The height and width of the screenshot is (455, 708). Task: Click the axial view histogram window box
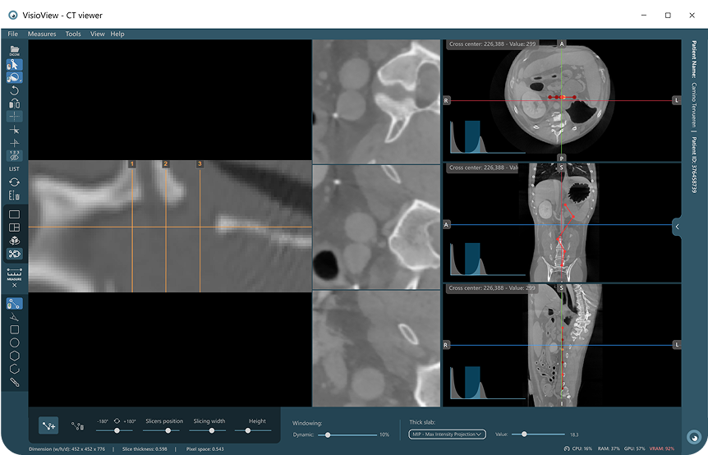[472, 137]
